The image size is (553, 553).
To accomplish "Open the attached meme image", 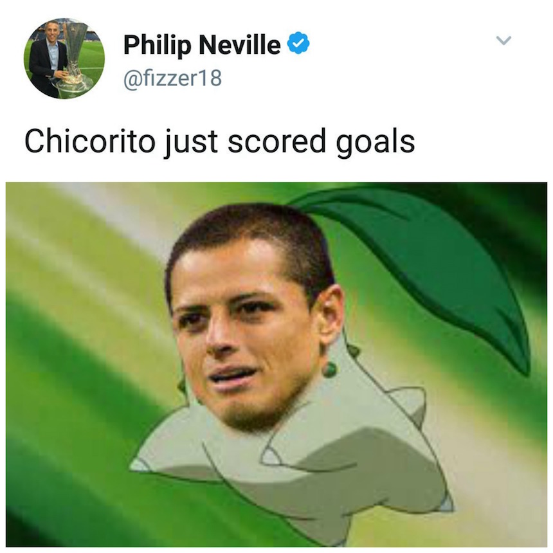I will tap(276, 365).
